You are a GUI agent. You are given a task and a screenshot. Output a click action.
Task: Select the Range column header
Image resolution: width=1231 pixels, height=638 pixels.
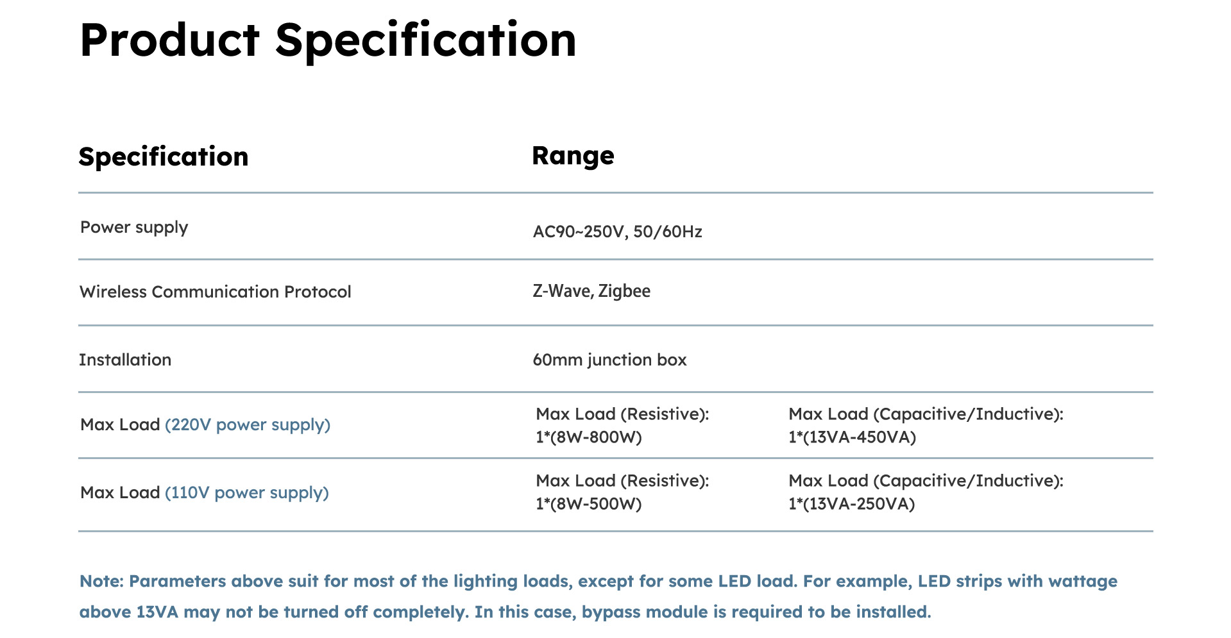[573, 156]
